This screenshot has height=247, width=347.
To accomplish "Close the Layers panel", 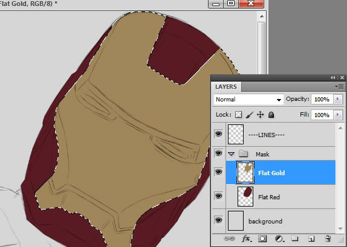I will (x=342, y=78).
